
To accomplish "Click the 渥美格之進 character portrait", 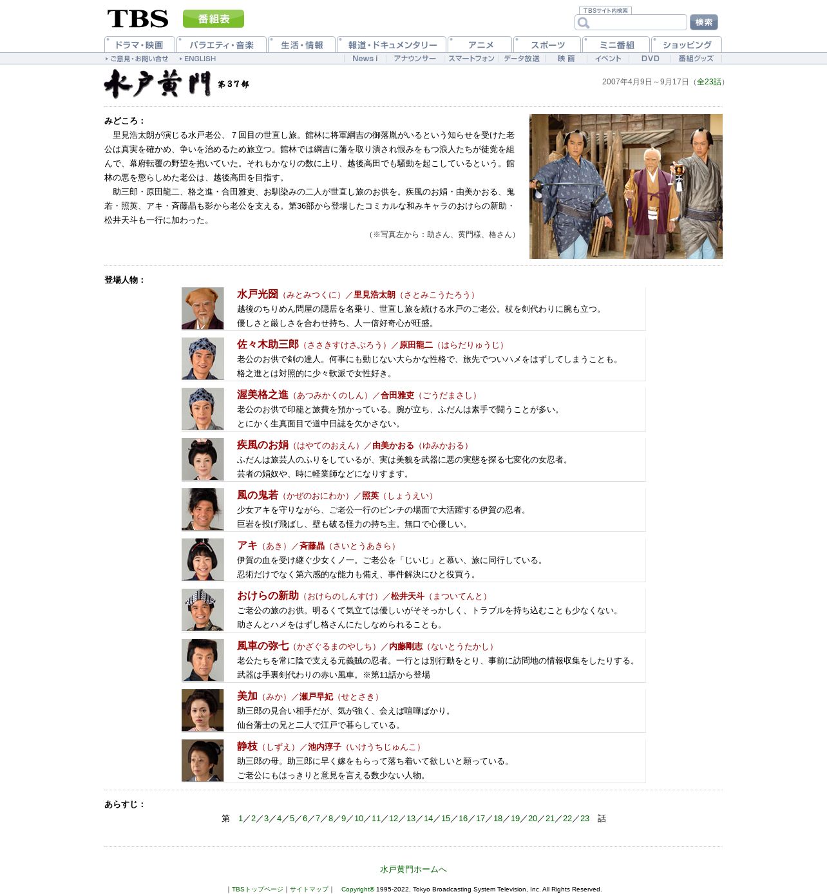I will coord(203,409).
